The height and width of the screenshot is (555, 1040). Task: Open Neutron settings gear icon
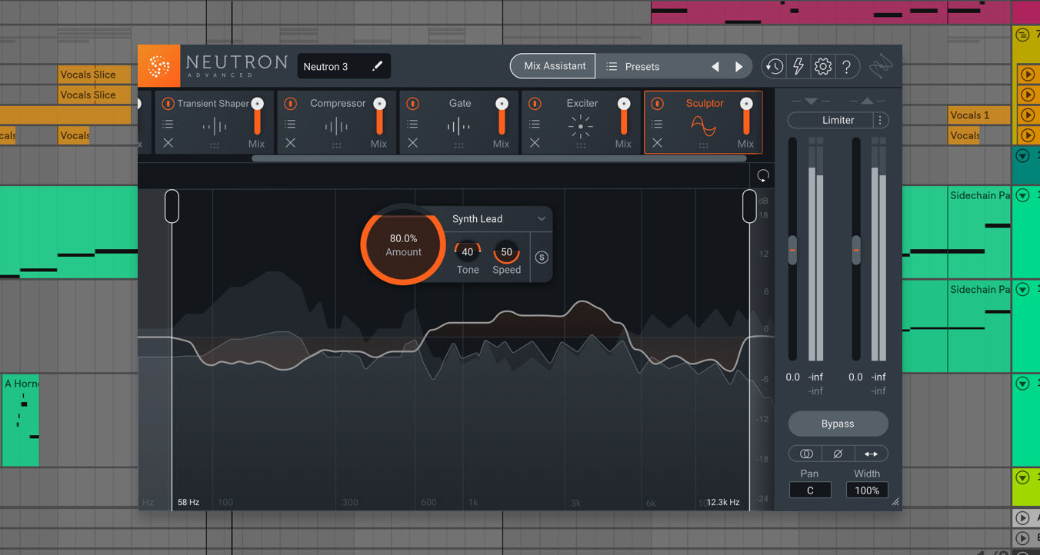[x=822, y=67]
